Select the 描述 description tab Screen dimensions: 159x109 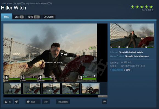coord(7,16)
